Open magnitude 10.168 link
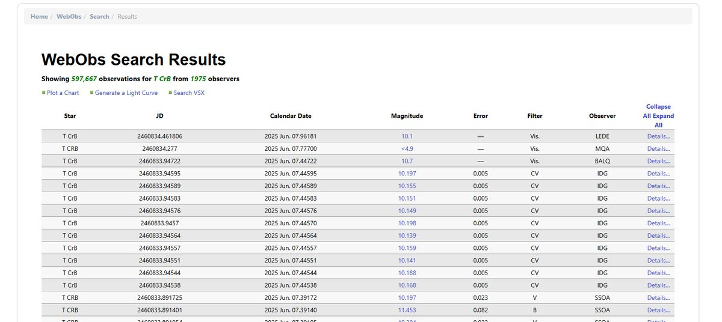 point(407,285)
